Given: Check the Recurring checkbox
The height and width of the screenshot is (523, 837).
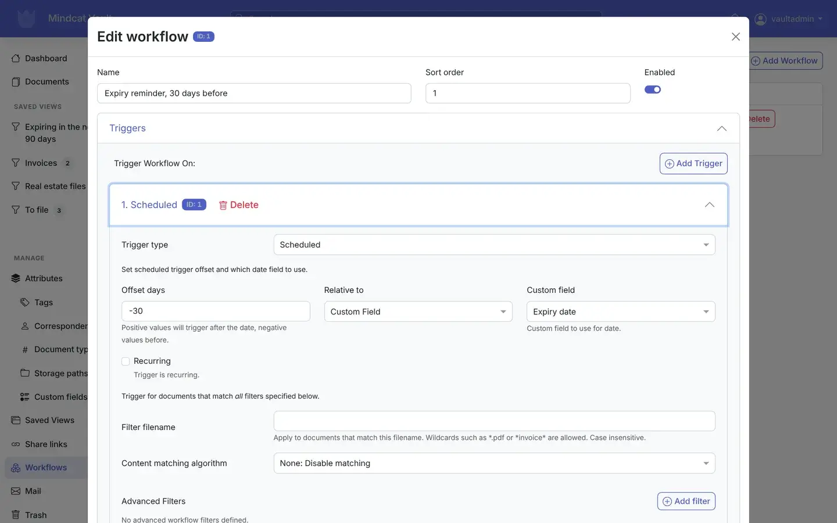Looking at the screenshot, I should coord(126,361).
